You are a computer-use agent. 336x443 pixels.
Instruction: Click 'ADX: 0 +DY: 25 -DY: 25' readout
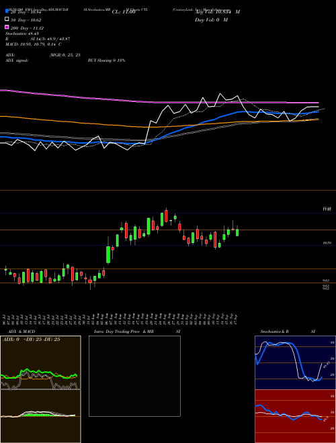coord(31,340)
